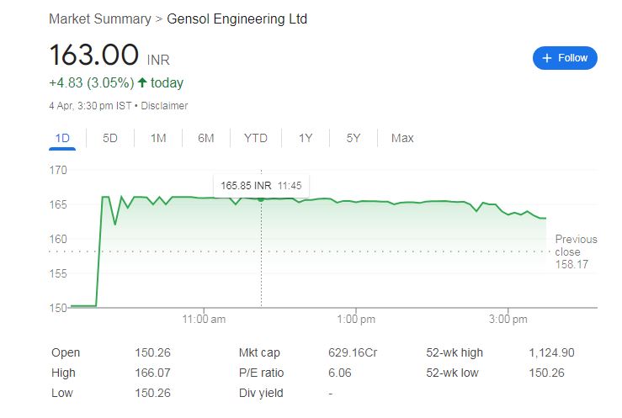Switch to the 5D tab

tap(109, 138)
